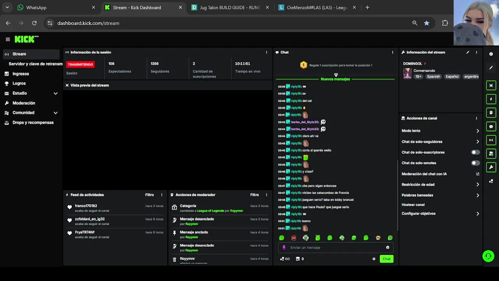Open the hamburger menu beside Kick logo
The image size is (499, 281).
[x=7, y=39]
